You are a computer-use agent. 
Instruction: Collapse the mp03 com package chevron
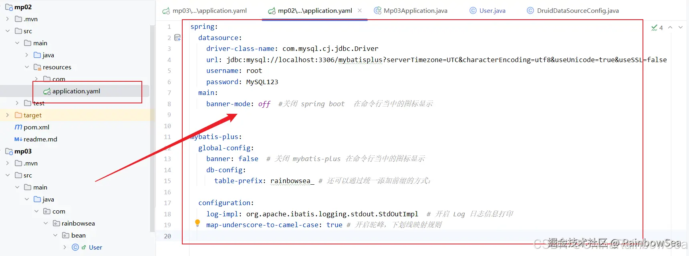pyautogui.click(x=36, y=211)
